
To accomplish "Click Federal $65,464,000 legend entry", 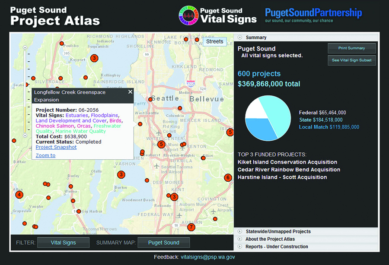I will [x=322, y=113].
